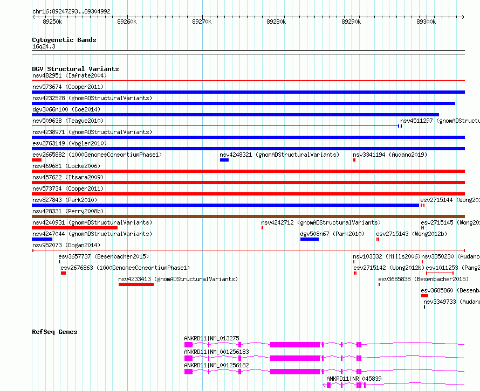The height and width of the screenshot is (391, 480).
Task: Click the 89250k ruler position
Action: pyautogui.click(x=52, y=22)
